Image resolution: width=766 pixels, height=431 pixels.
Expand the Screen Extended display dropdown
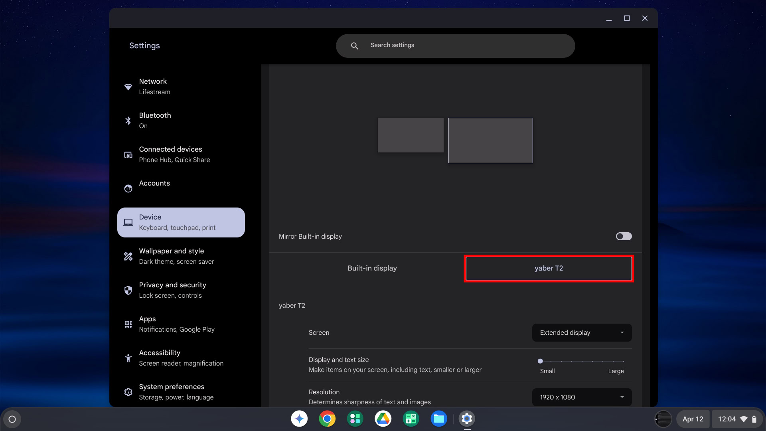click(582, 332)
